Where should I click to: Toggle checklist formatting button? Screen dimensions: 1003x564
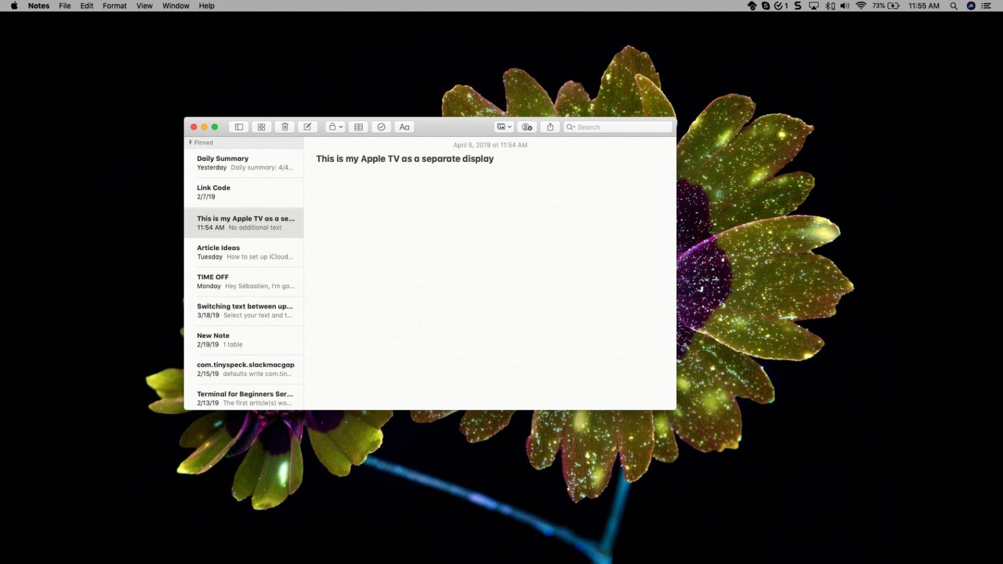381,127
